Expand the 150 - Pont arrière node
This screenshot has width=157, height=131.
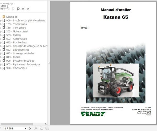coord(1,28)
